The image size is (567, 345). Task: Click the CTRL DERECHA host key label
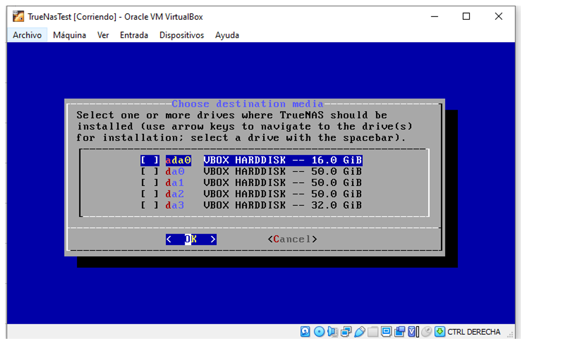474,332
